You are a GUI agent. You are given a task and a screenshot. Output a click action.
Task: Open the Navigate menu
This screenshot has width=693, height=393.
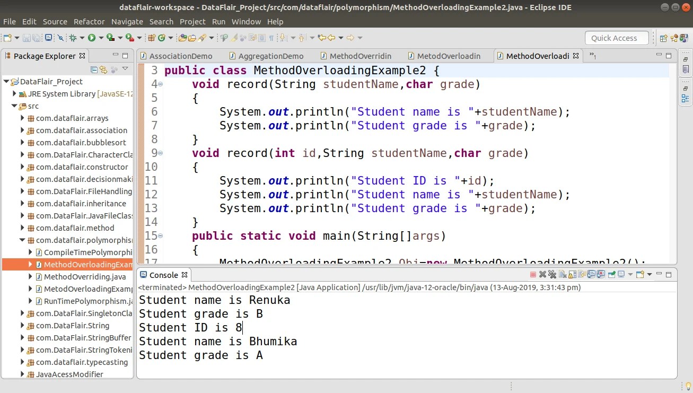(127, 22)
